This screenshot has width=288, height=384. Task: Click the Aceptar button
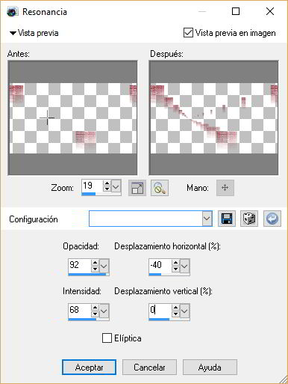(89, 367)
